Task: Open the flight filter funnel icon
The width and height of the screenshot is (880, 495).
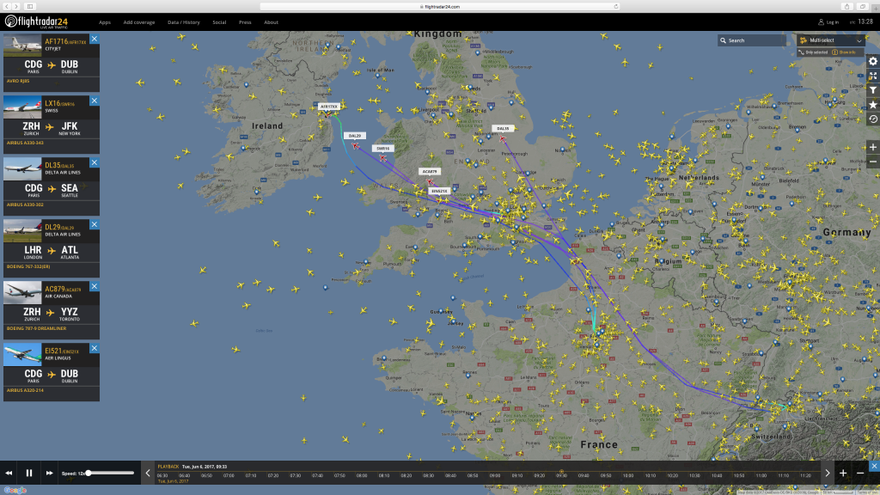Action: click(x=873, y=90)
